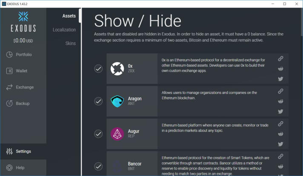Disable the Augur REP asset checkbox
The height and width of the screenshot is (176, 303).
point(98,134)
